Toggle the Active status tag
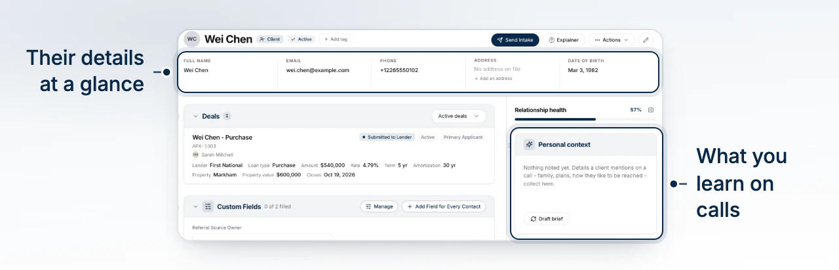Screen dimensions: 839x270 (302, 39)
